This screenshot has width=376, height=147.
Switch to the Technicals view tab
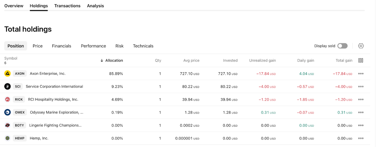click(143, 46)
